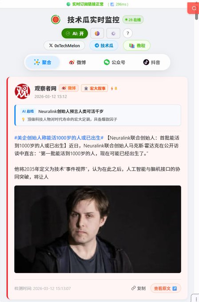This screenshot has height=302, width=199.
Task: Click the watermelon logo icon
Action: [56, 20]
